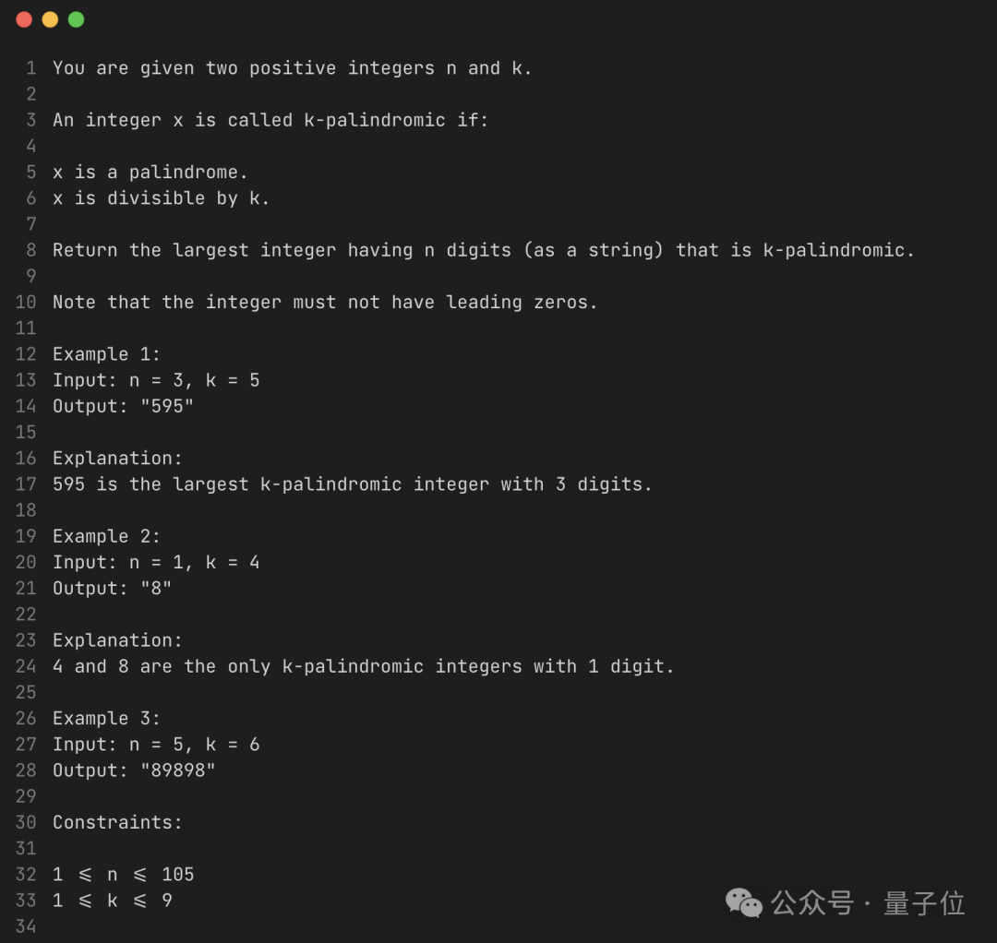The width and height of the screenshot is (997, 943).
Task: Click the "Input: n = 1, k = 4" line
Action: point(156,562)
